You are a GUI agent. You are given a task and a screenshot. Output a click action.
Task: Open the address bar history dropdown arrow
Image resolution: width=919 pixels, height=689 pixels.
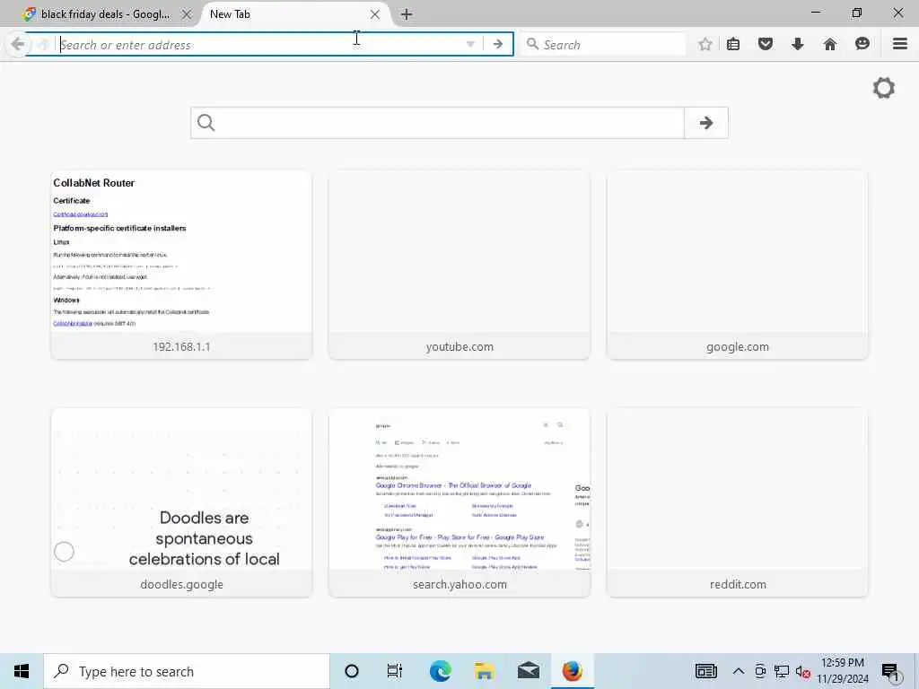pos(470,45)
